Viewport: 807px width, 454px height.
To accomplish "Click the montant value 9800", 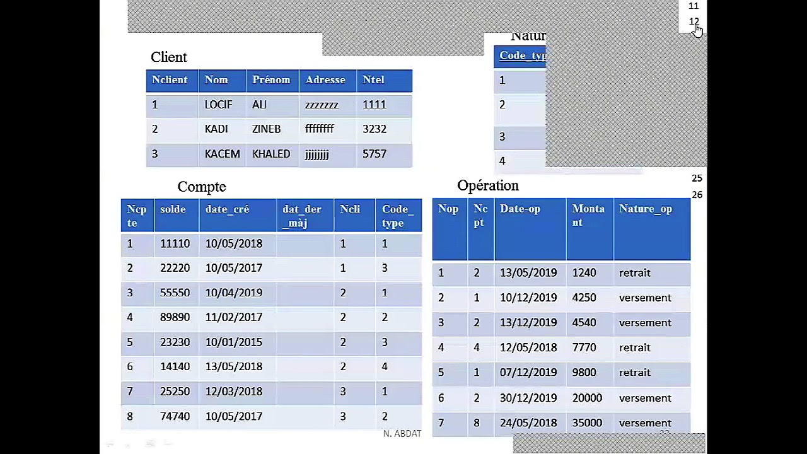I will [584, 373].
